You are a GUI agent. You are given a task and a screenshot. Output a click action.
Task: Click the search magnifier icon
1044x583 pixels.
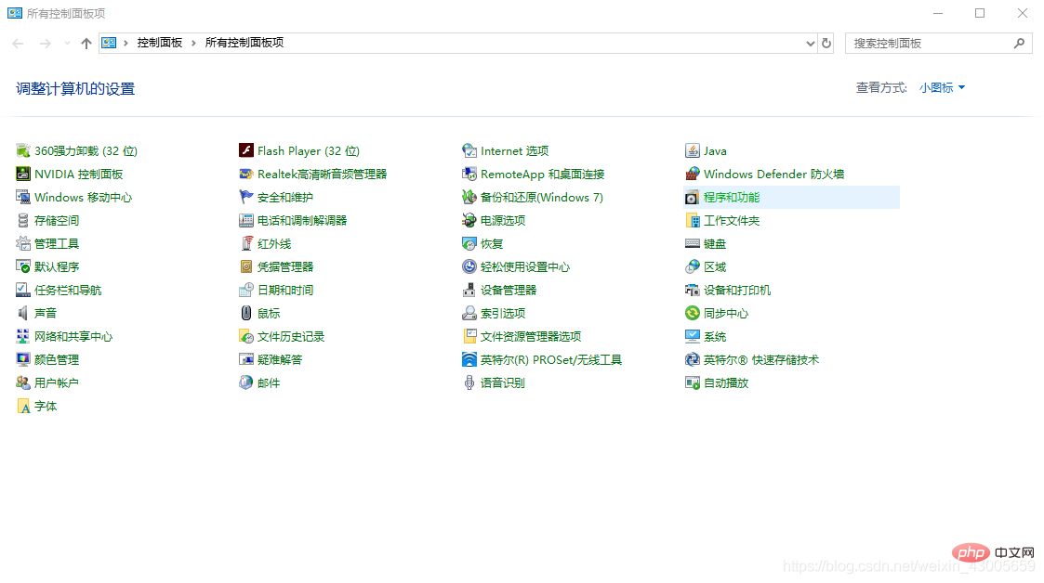pyautogui.click(x=1020, y=44)
